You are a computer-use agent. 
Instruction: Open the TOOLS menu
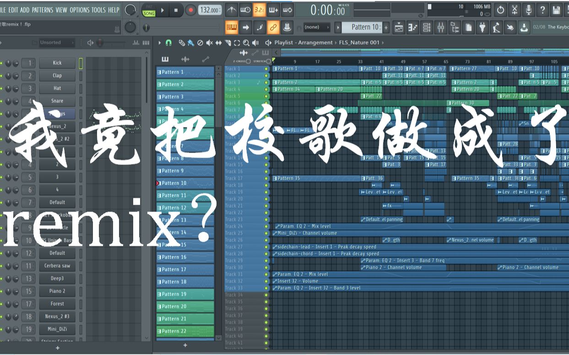tap(98, 10)
